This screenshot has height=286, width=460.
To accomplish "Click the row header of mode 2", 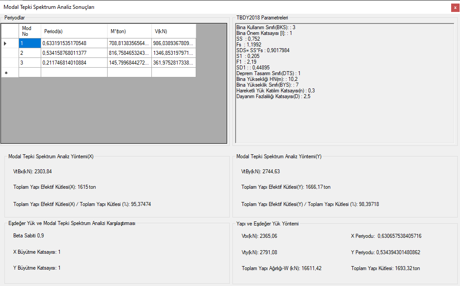I will coord(10,53).
